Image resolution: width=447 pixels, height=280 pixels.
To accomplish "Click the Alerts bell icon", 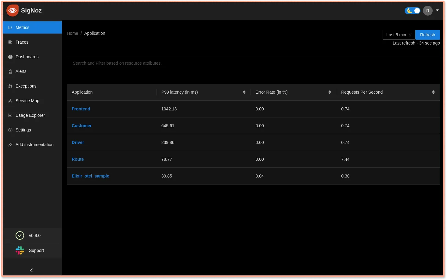I will [x=10, y=71].
